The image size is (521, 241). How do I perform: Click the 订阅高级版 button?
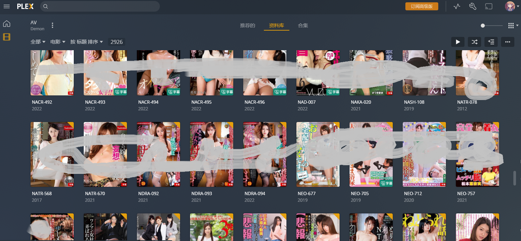422,6
